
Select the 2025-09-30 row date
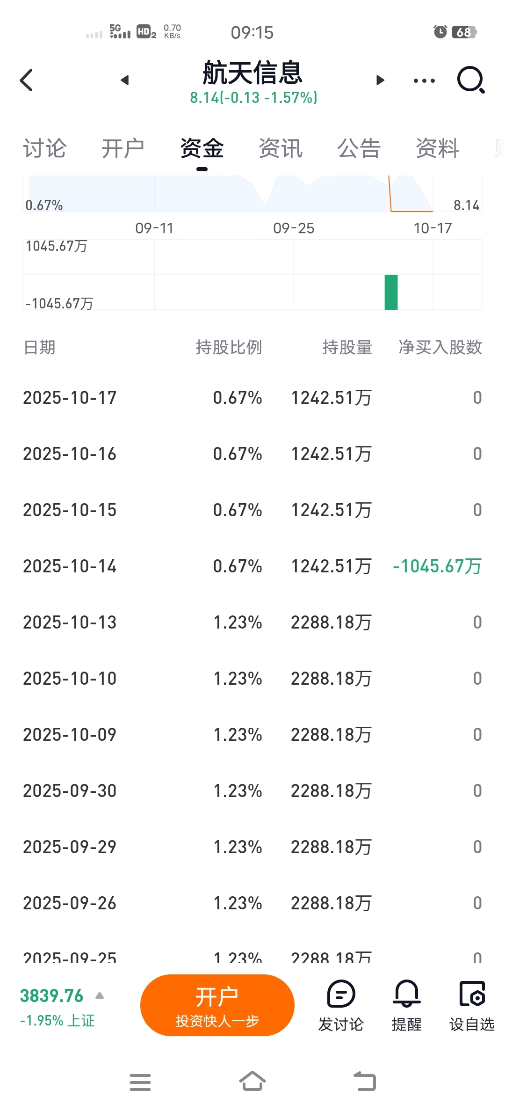(70, 791)
